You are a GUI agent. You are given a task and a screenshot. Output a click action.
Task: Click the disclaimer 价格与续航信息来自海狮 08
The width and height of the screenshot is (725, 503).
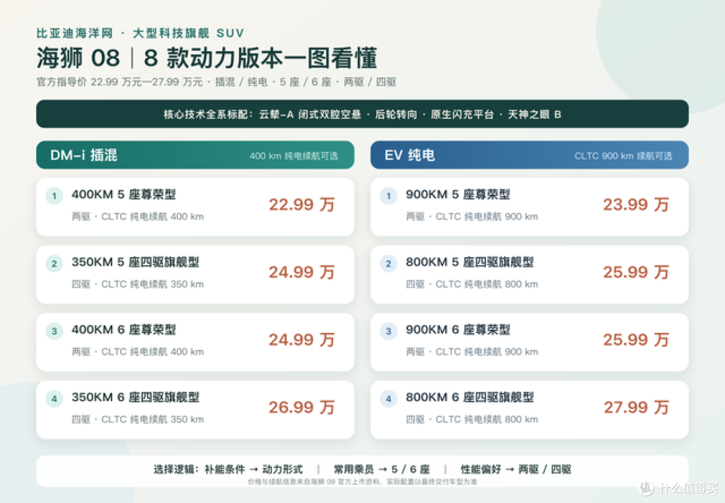coord(362,482)
